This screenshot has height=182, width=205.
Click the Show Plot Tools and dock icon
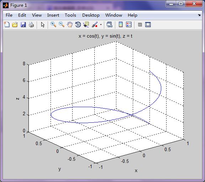point(148,24)
